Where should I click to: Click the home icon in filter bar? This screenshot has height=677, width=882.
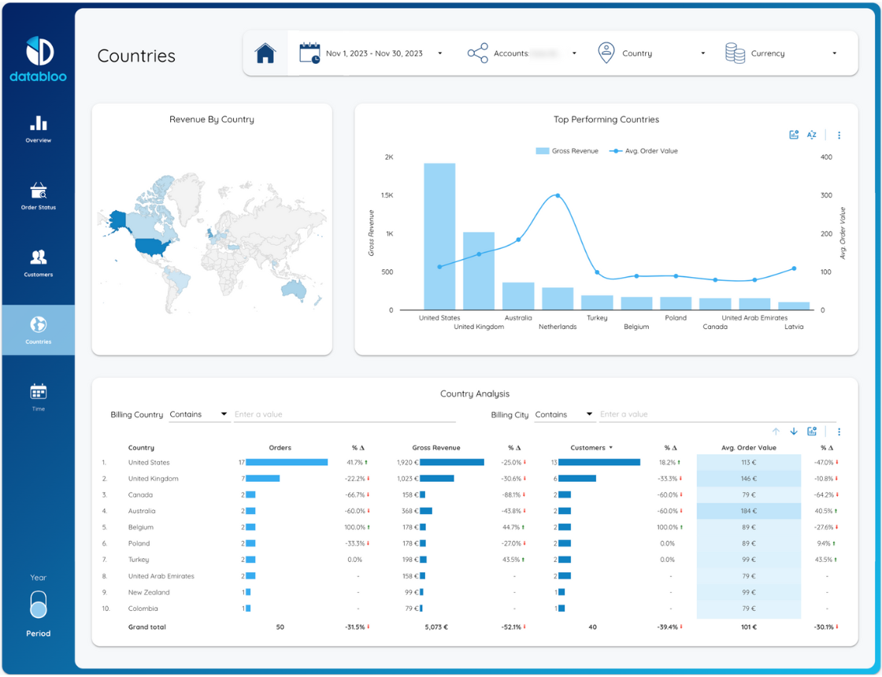click(265, 54)
